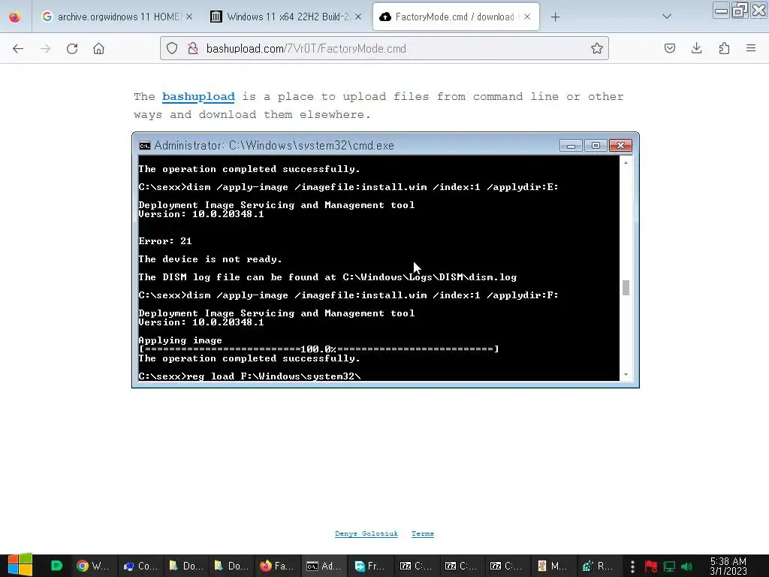
Task: Open the first 'Do...' folder taskbar item
Action: [x=186, y=566]
